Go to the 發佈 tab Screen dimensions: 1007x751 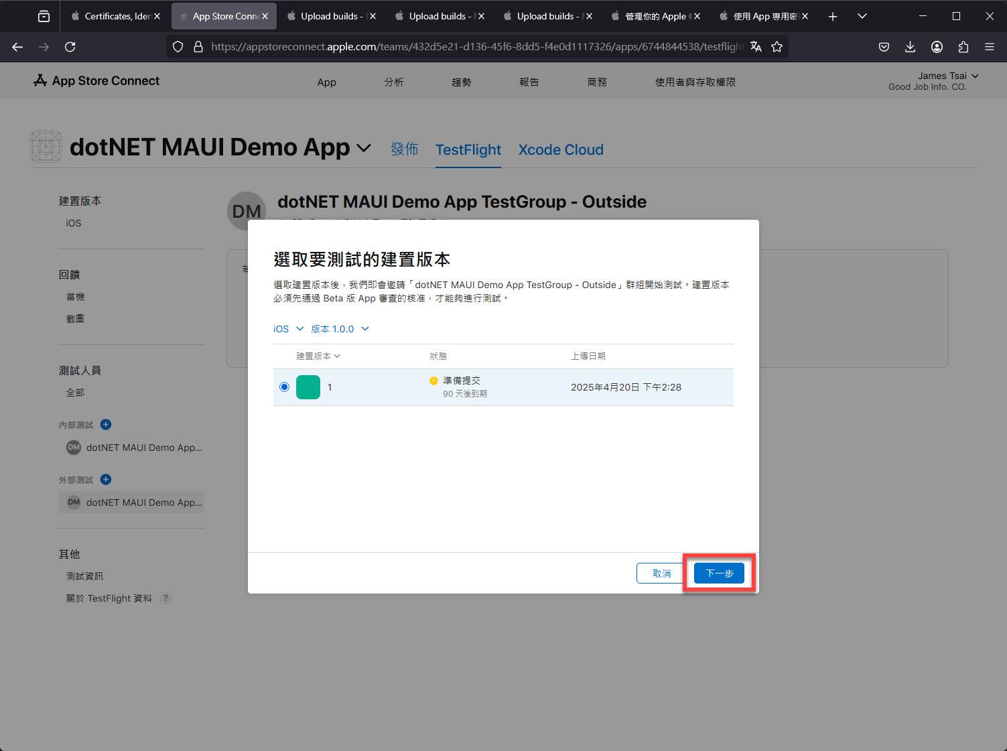tap(405, 149)
